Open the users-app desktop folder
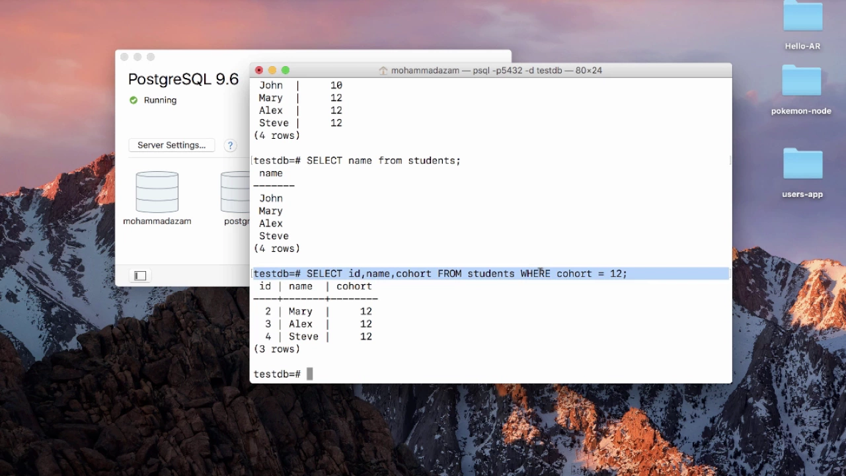The width and height of the screenshot is (846, 476). (x=802, y=164)
